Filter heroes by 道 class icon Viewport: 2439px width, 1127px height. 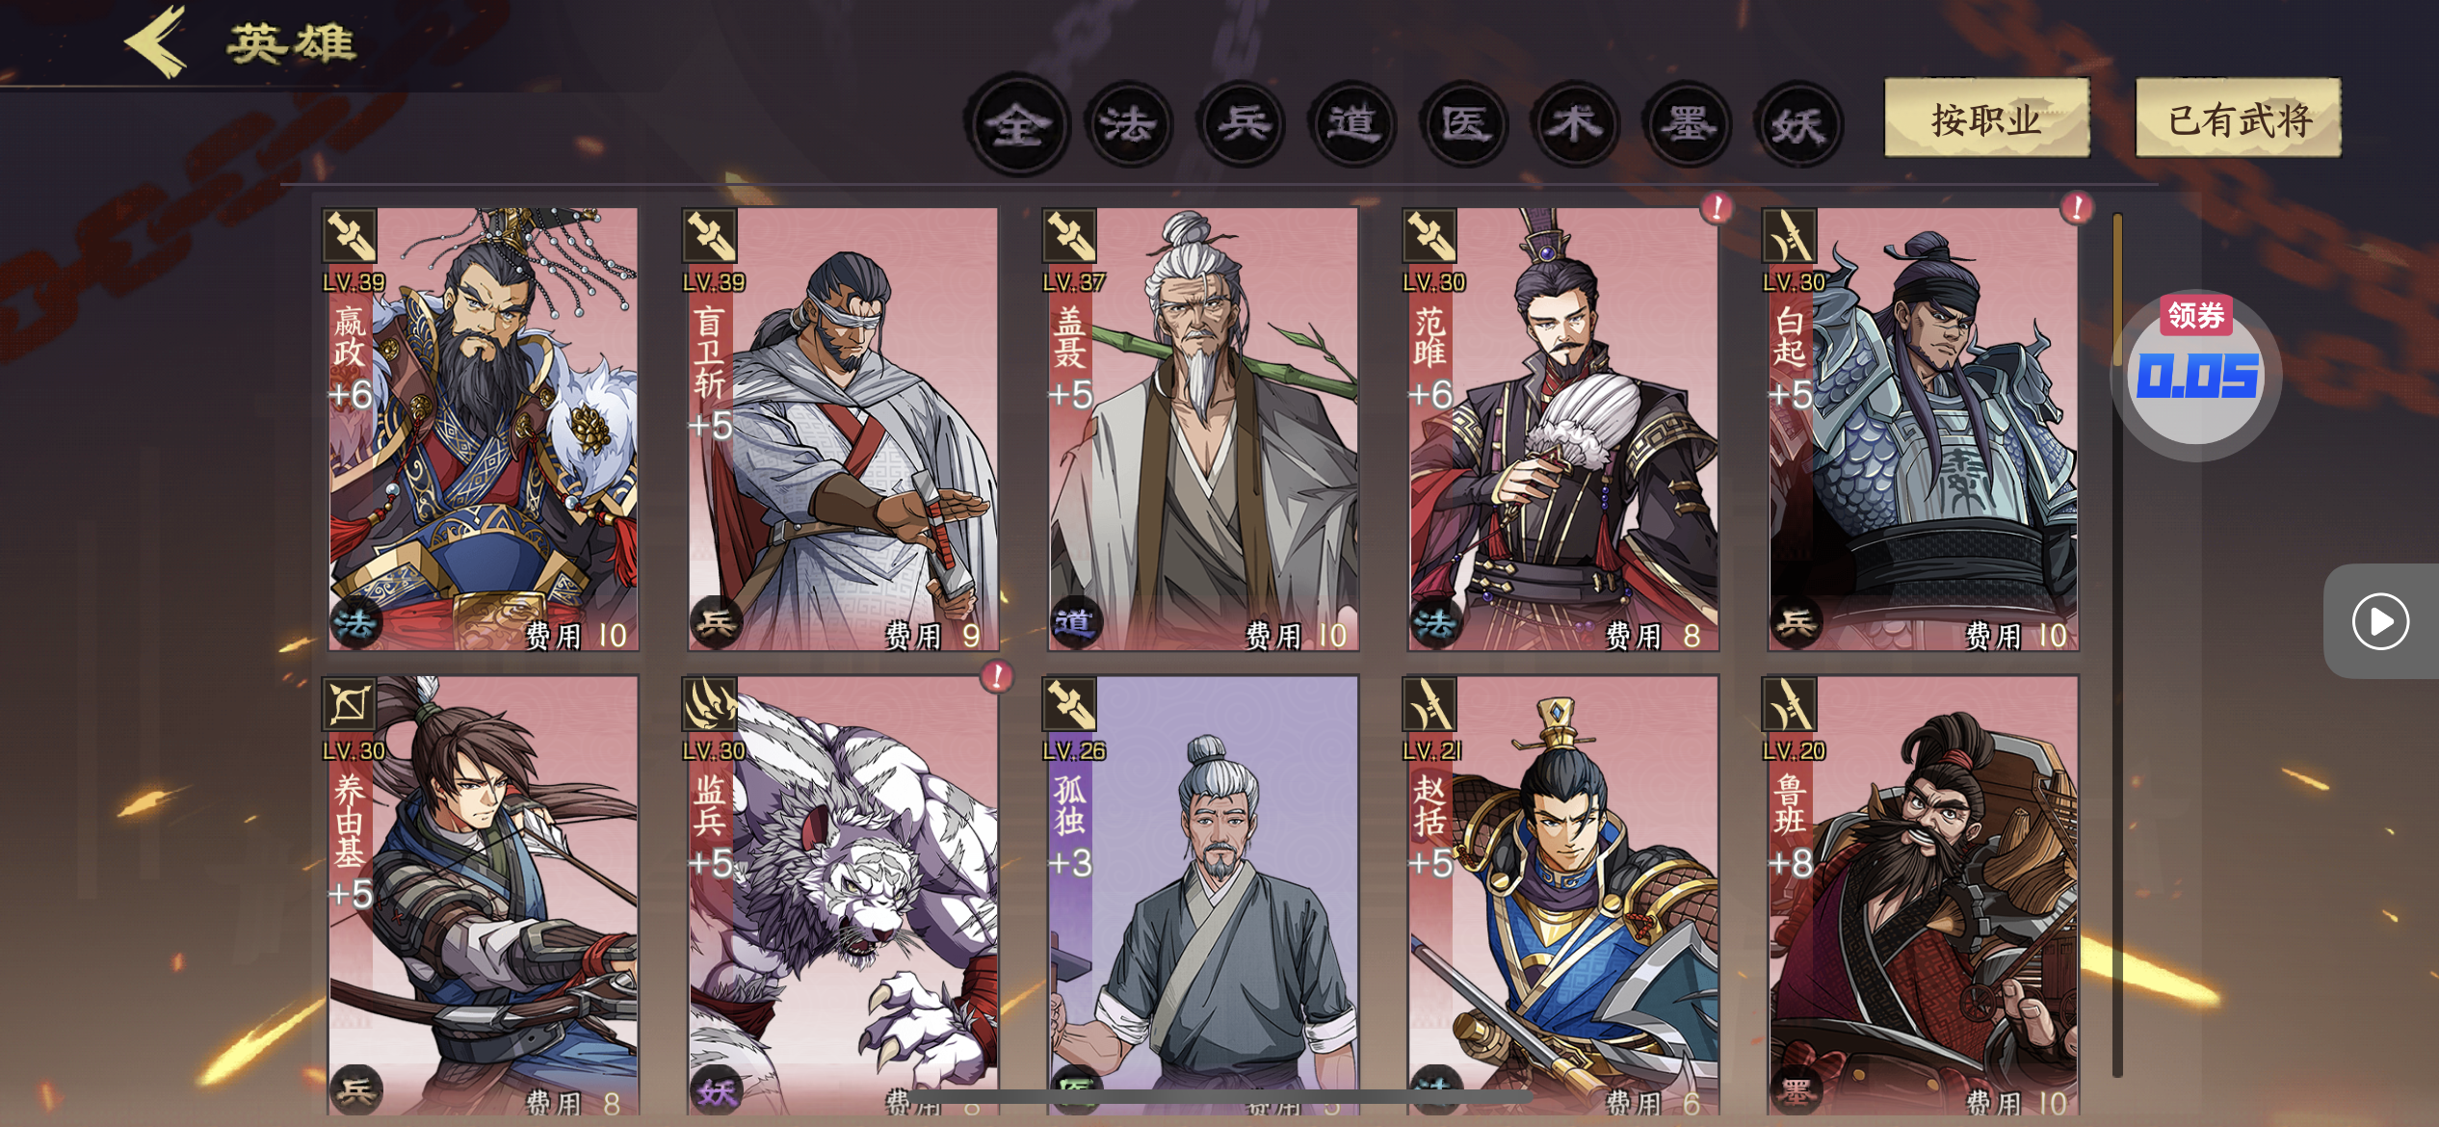(1353, 124)
